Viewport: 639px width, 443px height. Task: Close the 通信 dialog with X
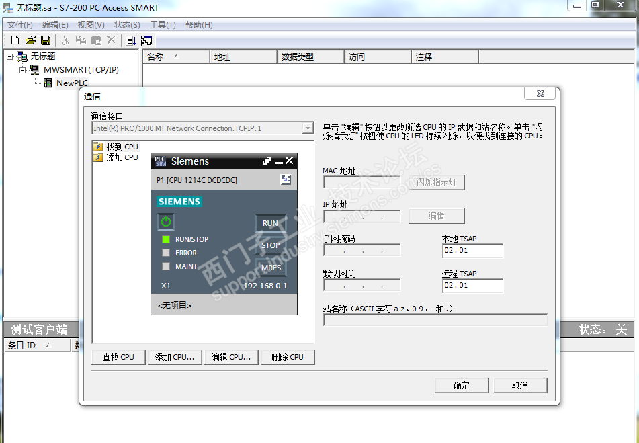pyautogui.click(x=540, y=93)
